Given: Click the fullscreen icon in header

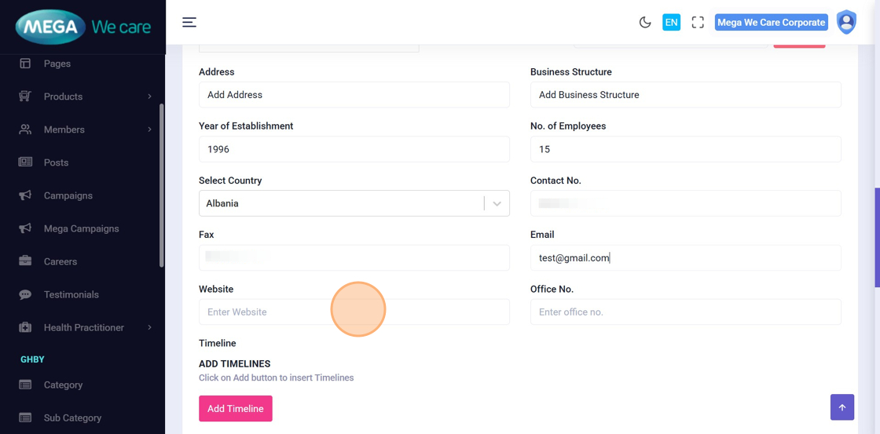Looking at the screenshot, I should [x=698, y=23].
